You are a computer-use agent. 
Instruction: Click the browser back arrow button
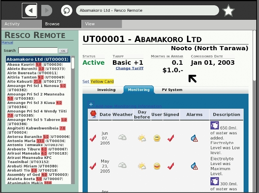[30, 11]
